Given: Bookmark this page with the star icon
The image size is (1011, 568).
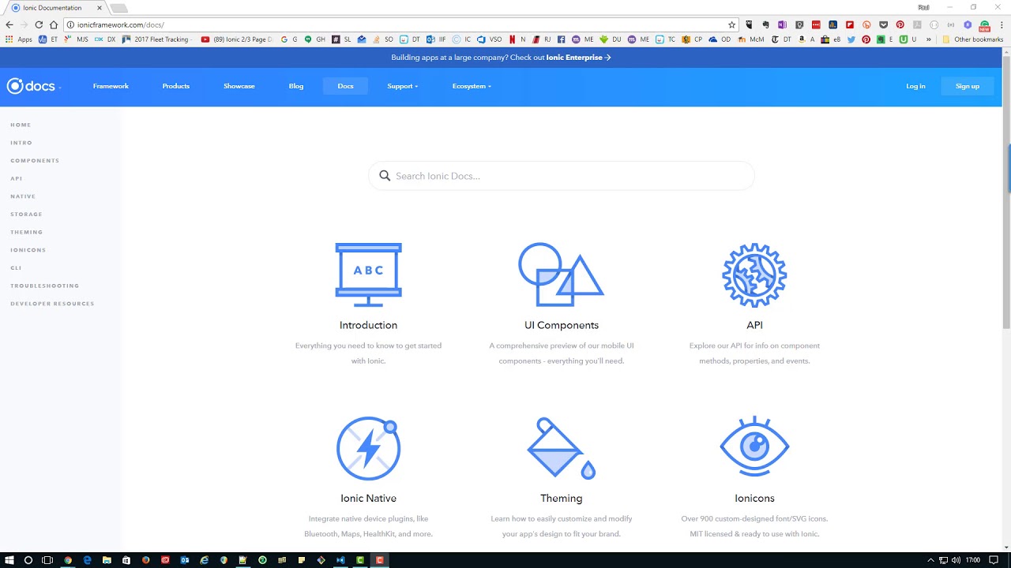Looking at the screenshot, I should point(731,24).
